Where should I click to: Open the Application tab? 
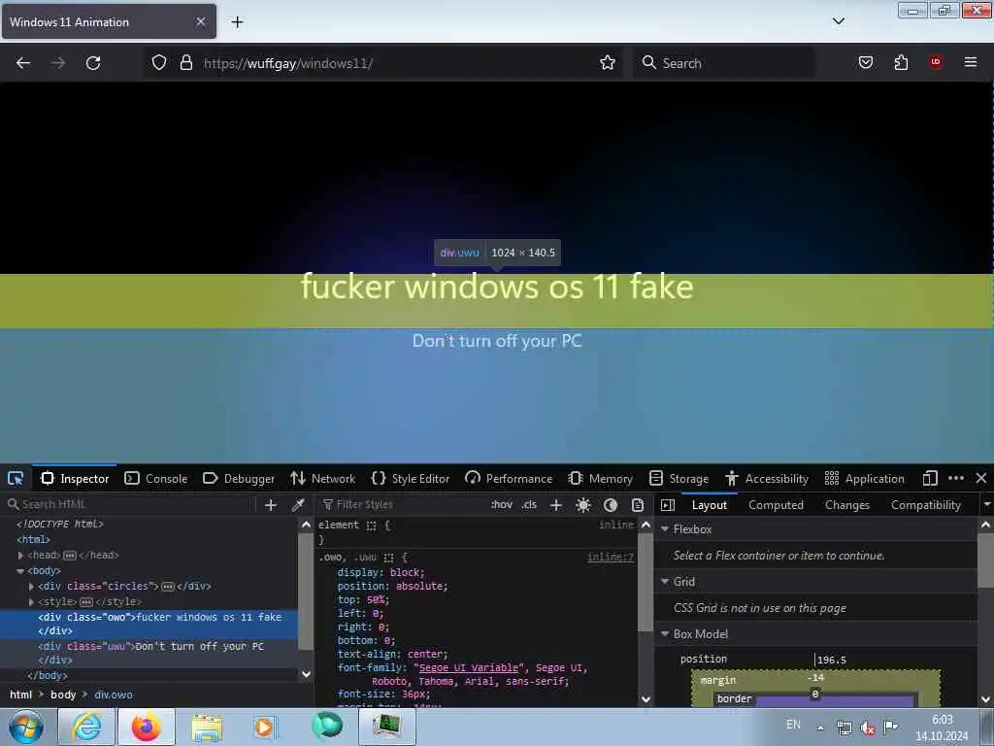[865, 478]
